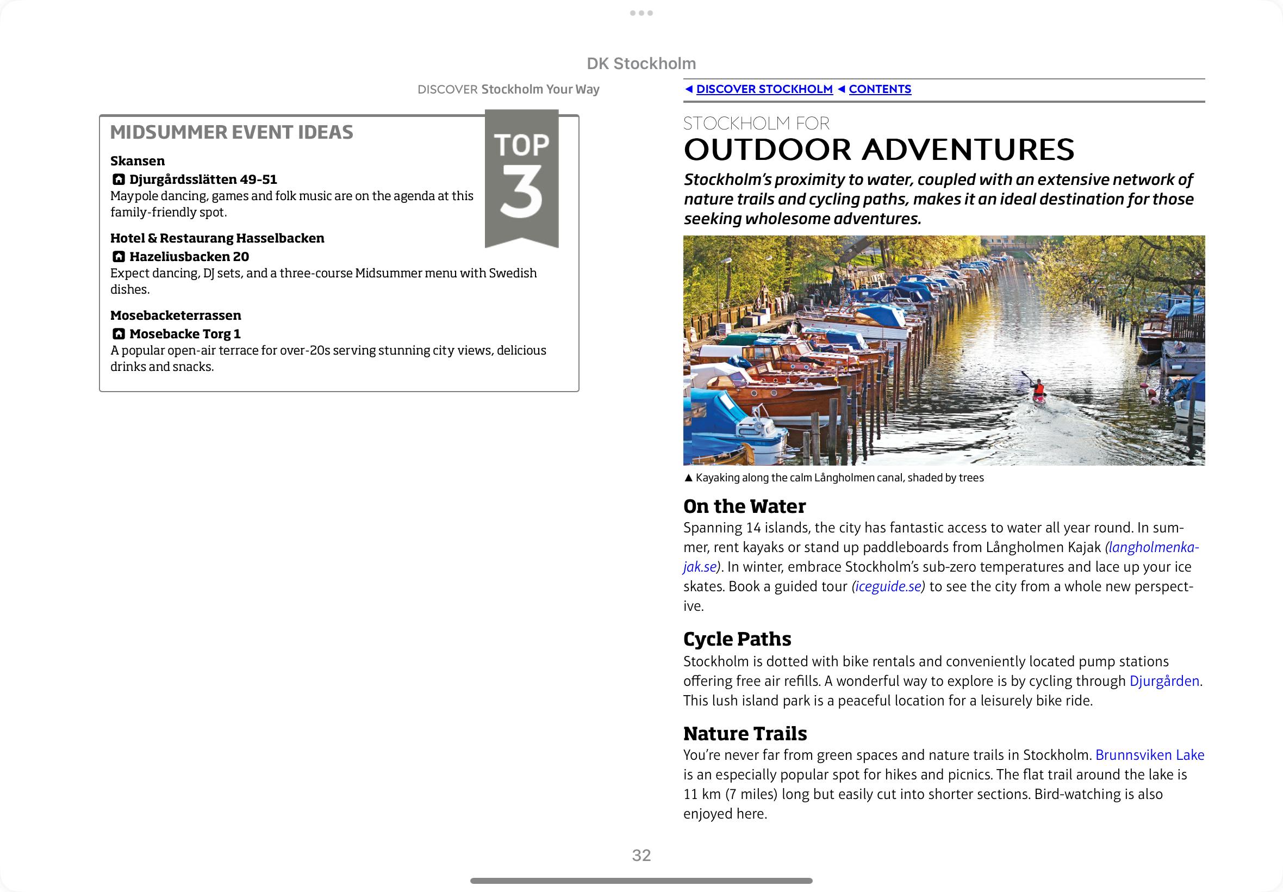Tap the home indicator bar at bottom
Viewport: 1283px width, 892px height.
click(x=641, y=881)
